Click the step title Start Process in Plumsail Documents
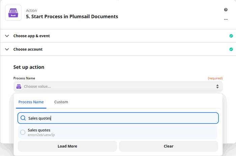The image size is (236, 156). point(72,16)
